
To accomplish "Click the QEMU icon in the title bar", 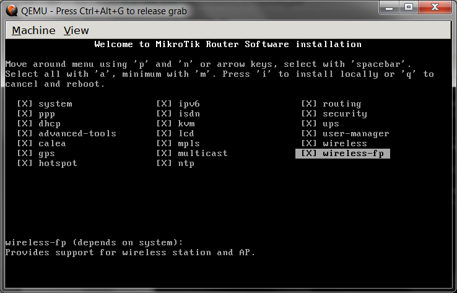I will click(x=12, y=11).
